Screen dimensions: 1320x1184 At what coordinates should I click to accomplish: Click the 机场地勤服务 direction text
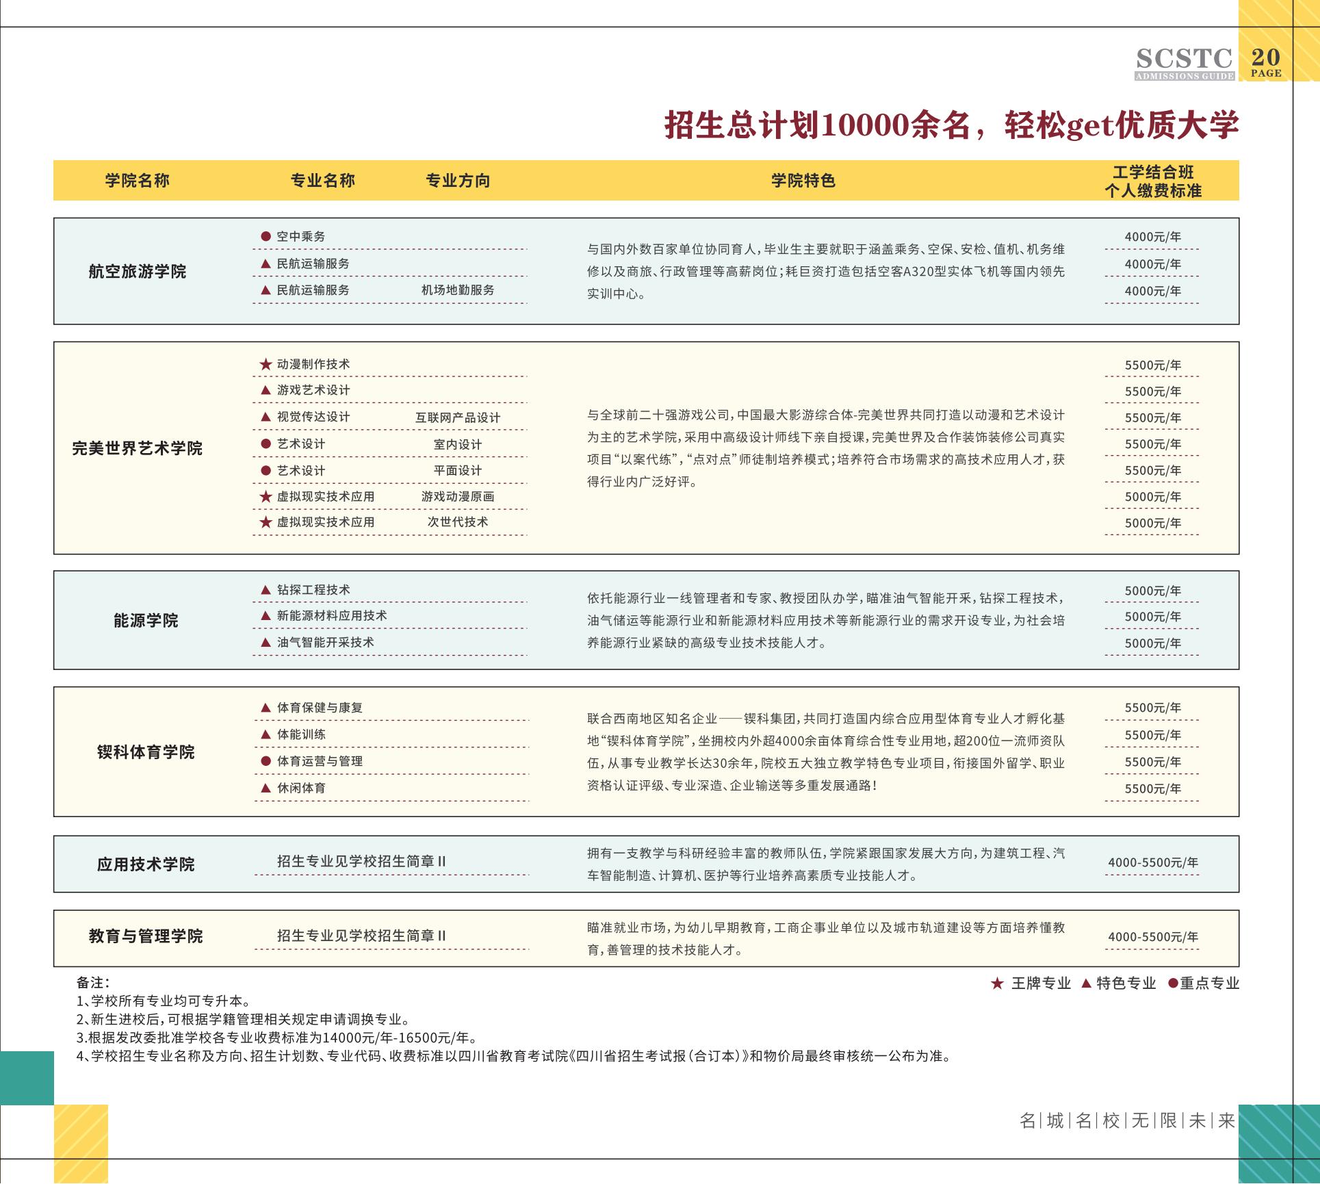[x=458, y=290]
